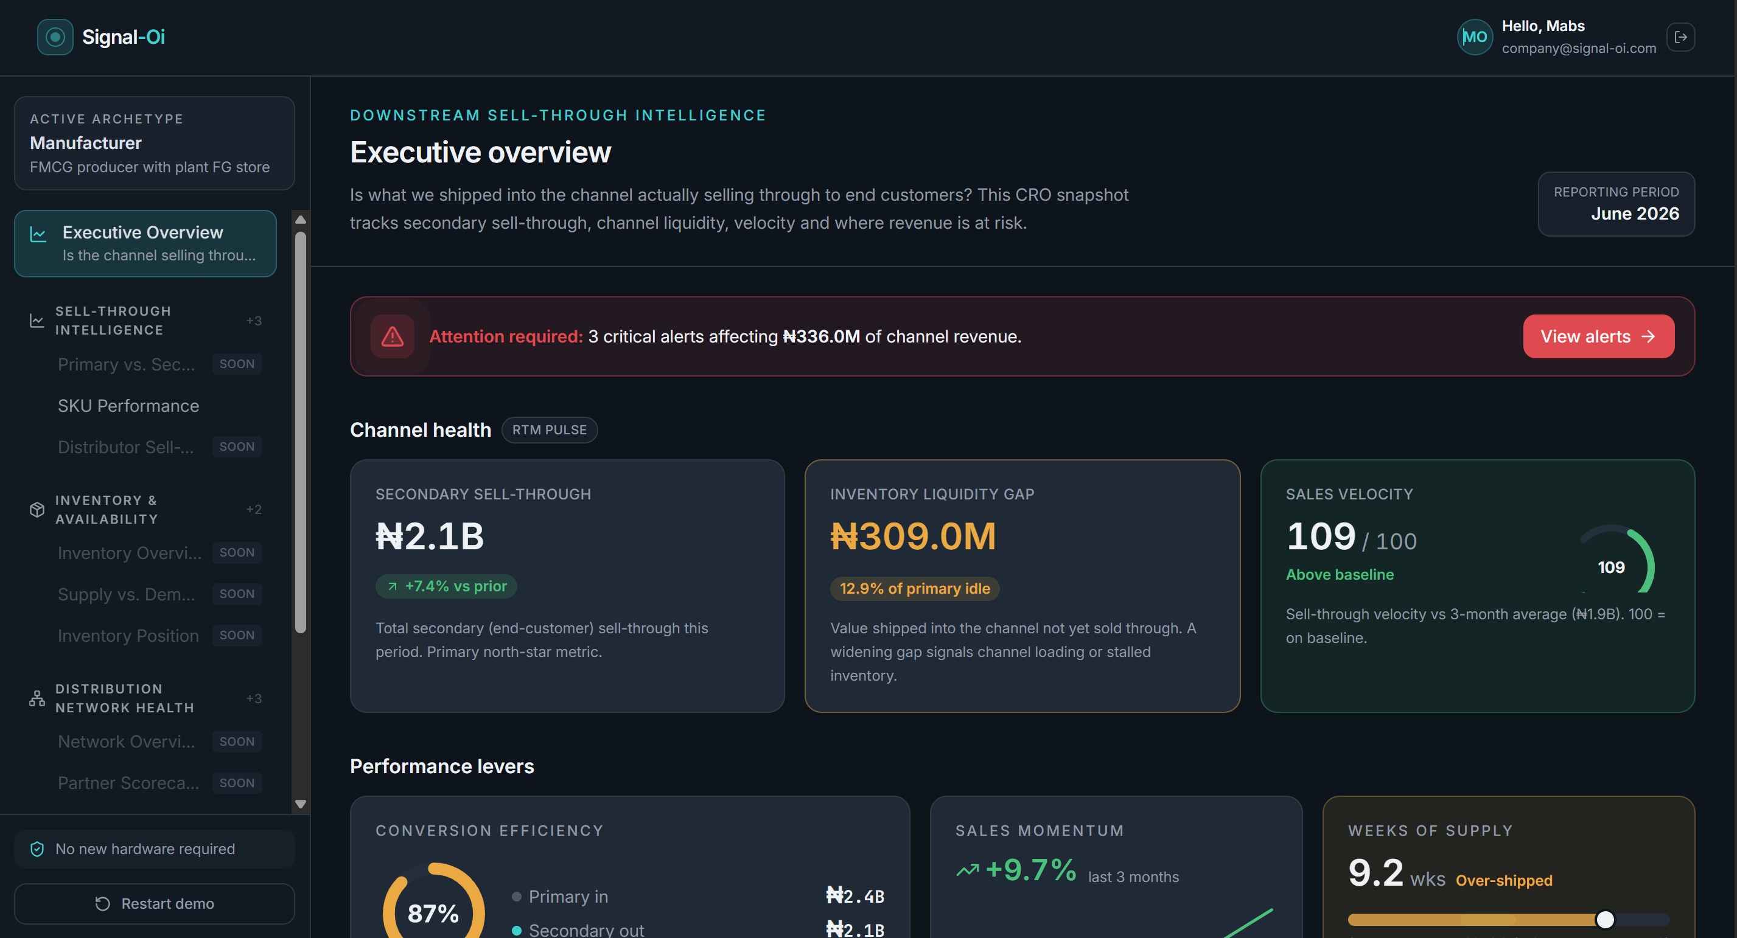Click the Inventory Liquidity Gap card

coord(1022,586)
